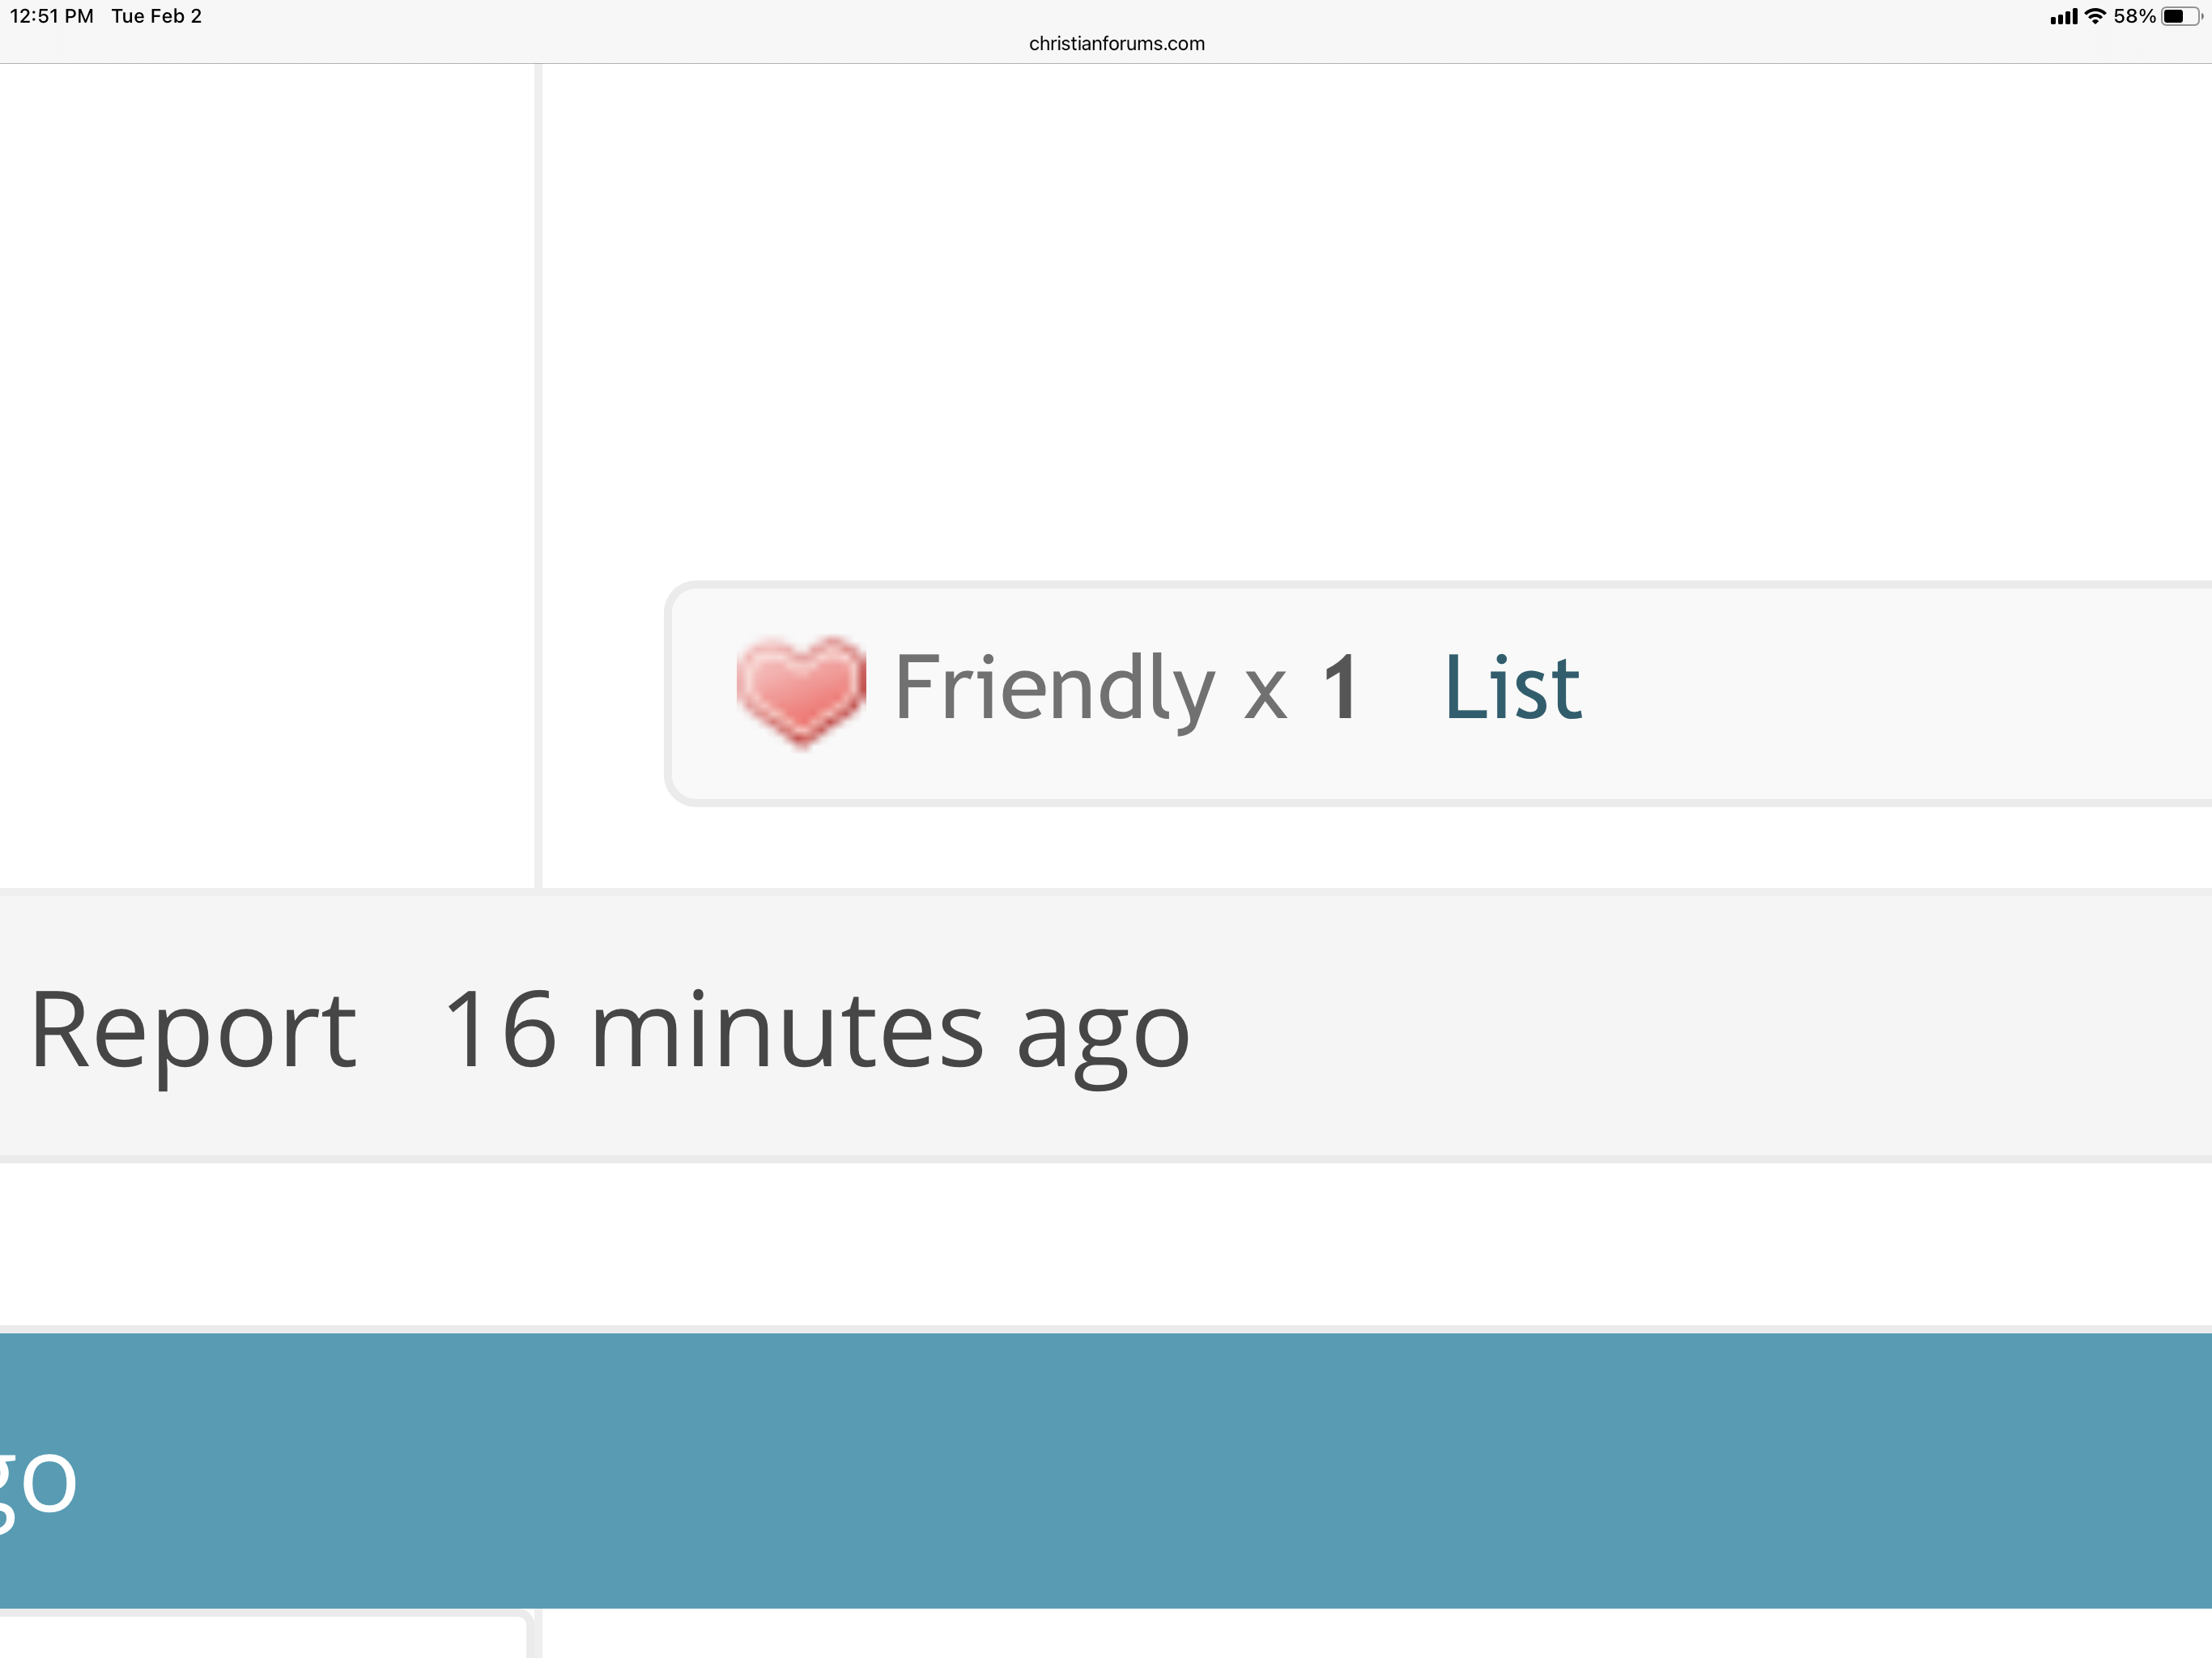Viewport: 2212px width, 1658px height.
Task: Tap the 58% battery percentage
Action: pos(2134,16)
